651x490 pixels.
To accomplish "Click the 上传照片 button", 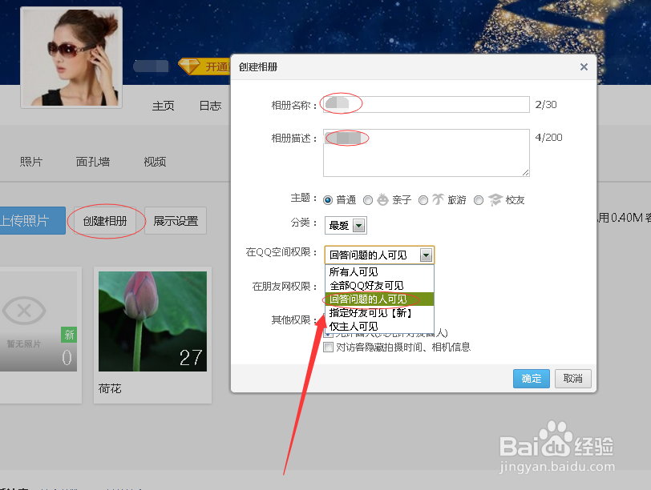I will (x=32, y=220).
